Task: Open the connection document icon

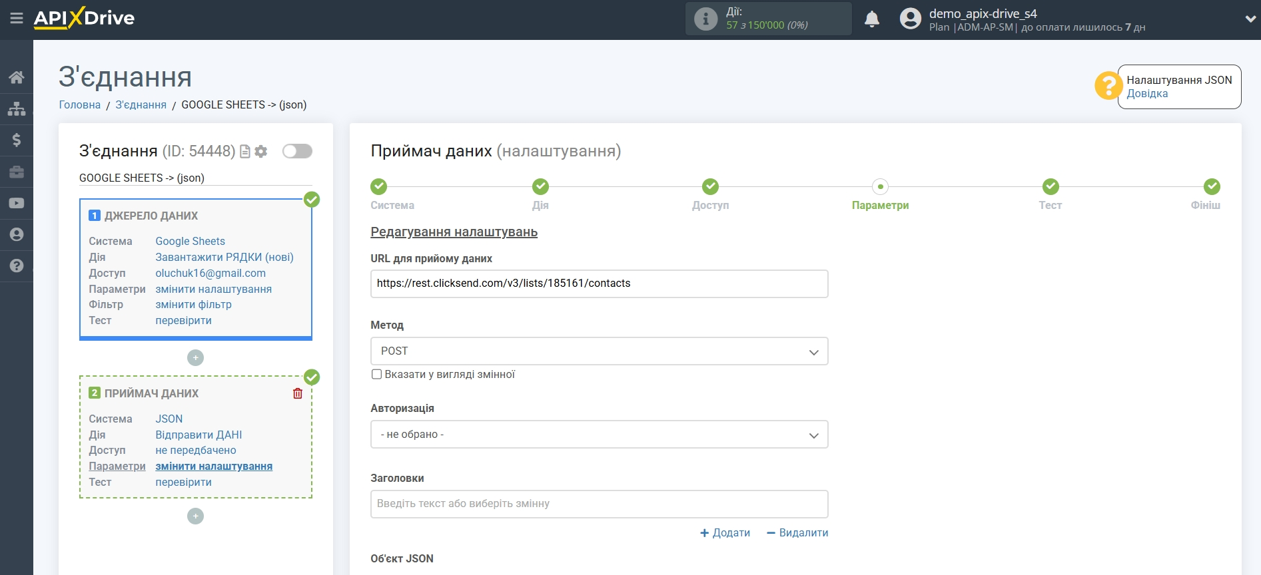Action: point(245,152)
